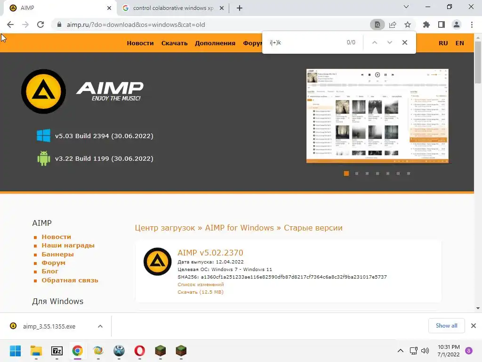The image size is (482, 362).
Task: Open Форум sidebar link
Action: 54,263
